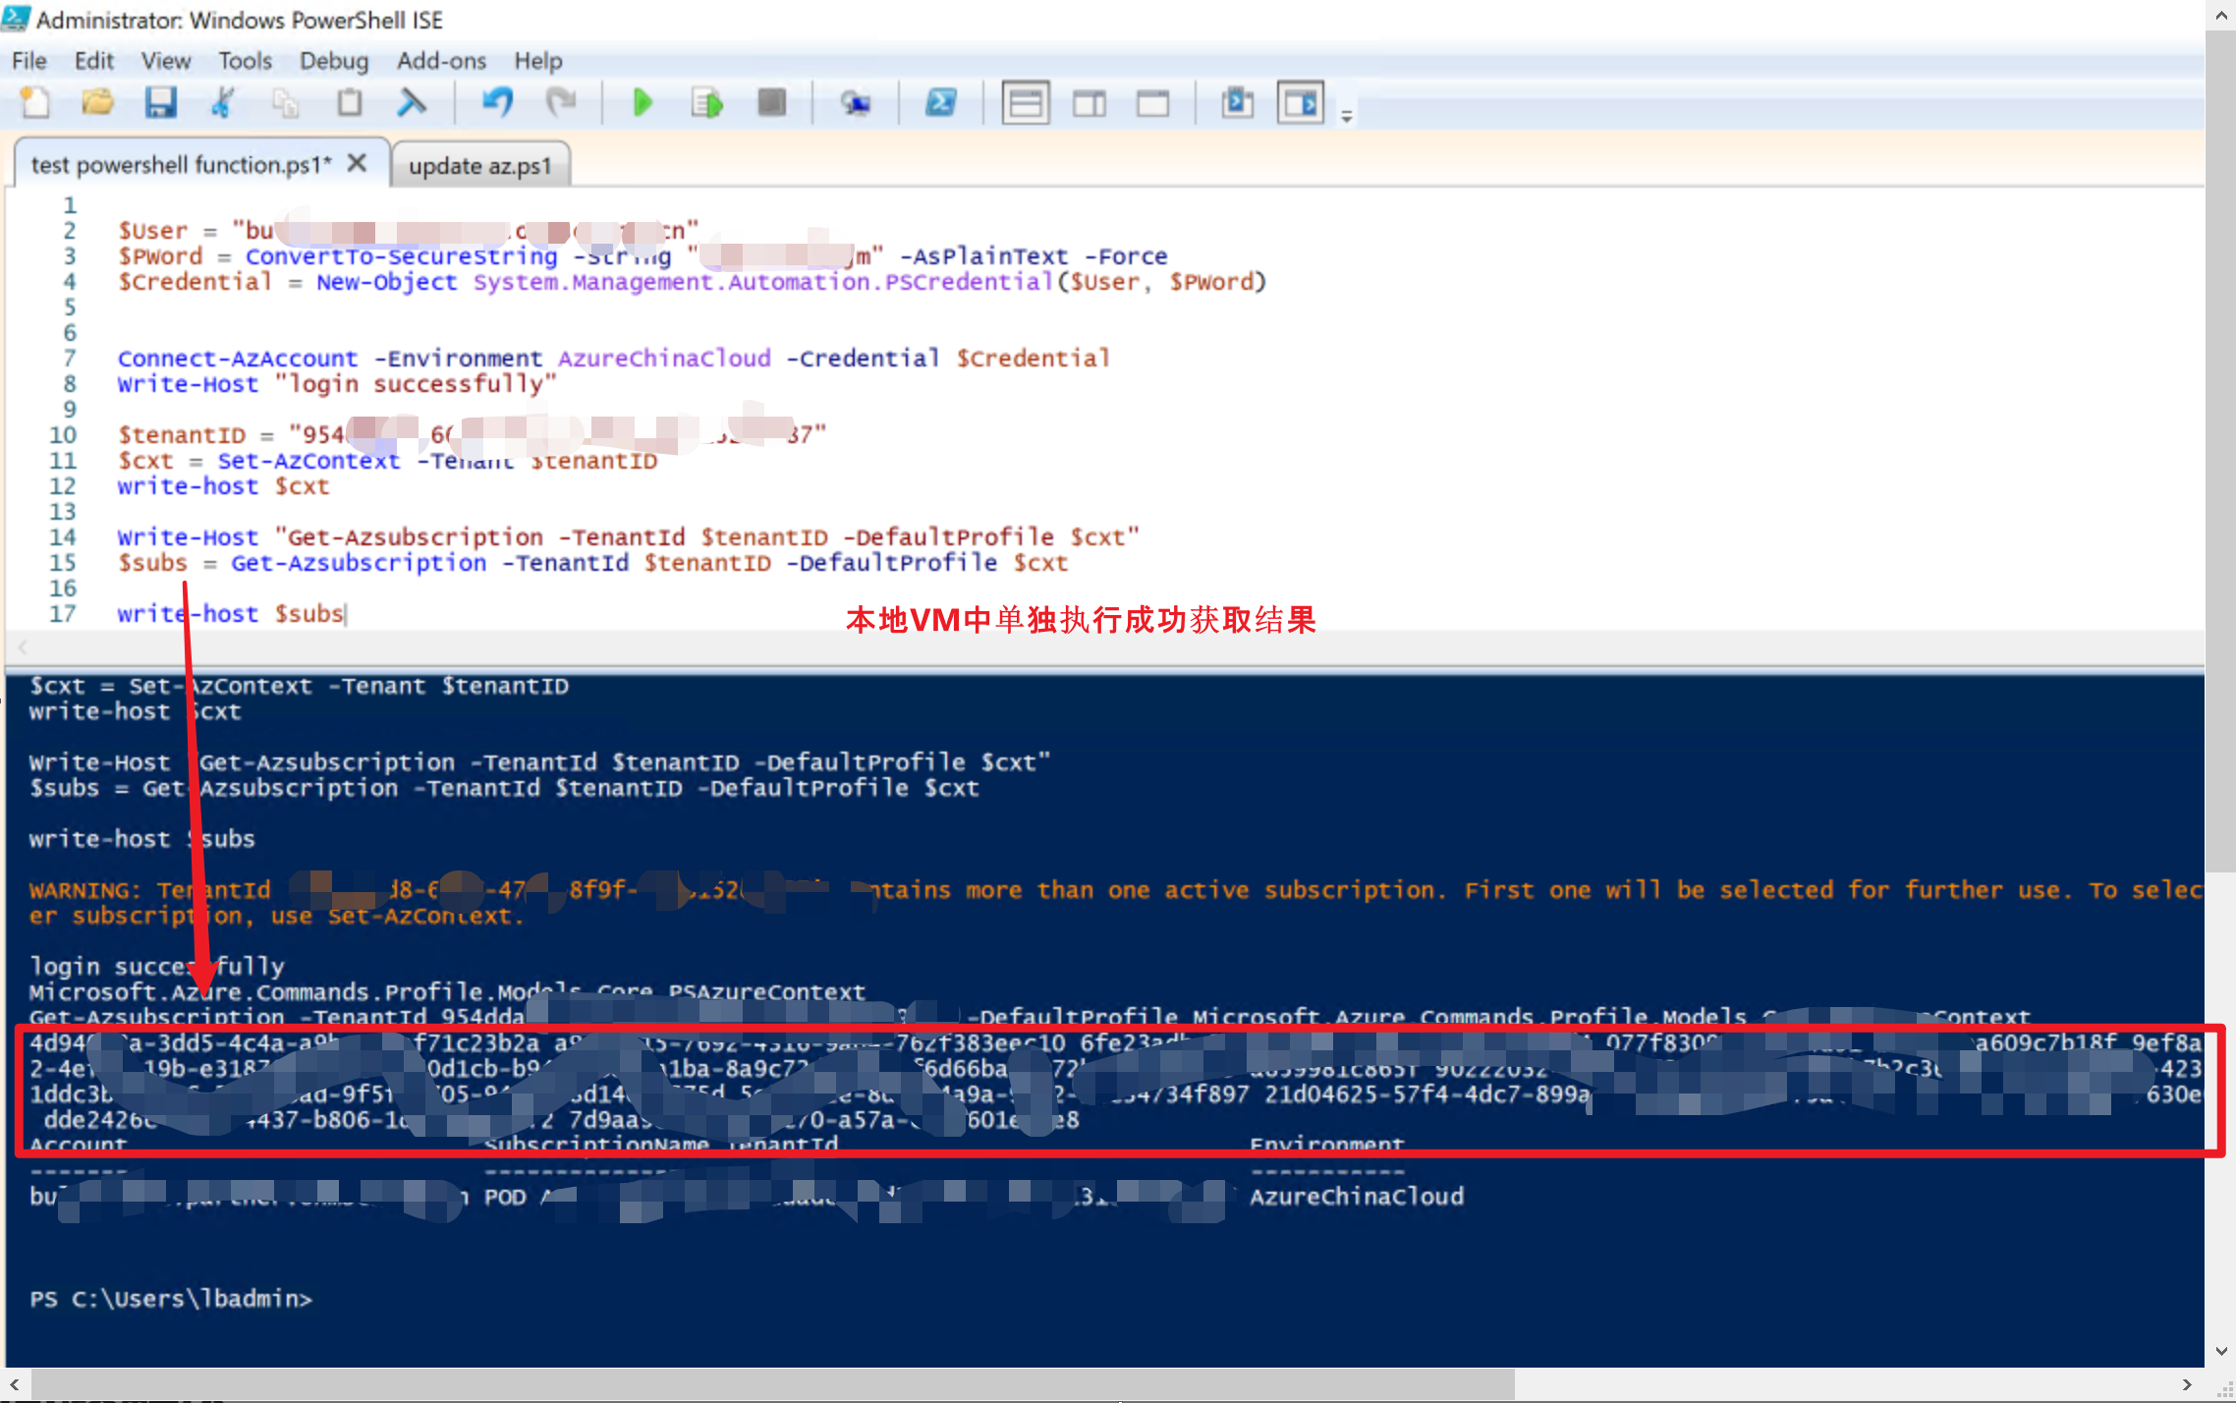Save the current script

point(160,102)
